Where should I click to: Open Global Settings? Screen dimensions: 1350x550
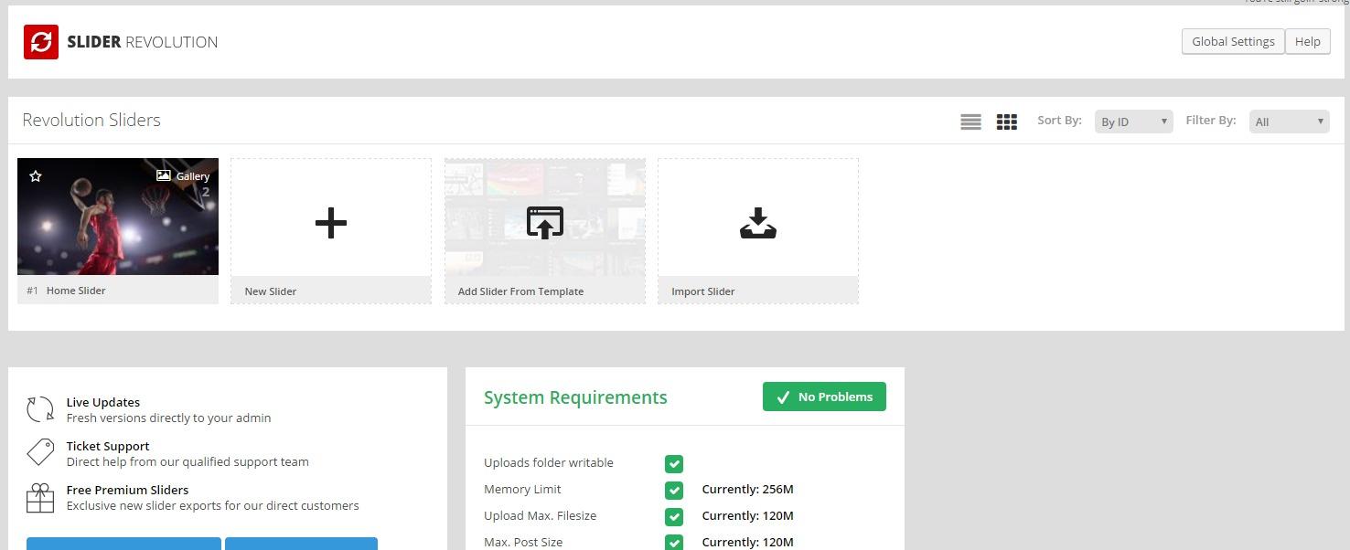[1232, 42]
